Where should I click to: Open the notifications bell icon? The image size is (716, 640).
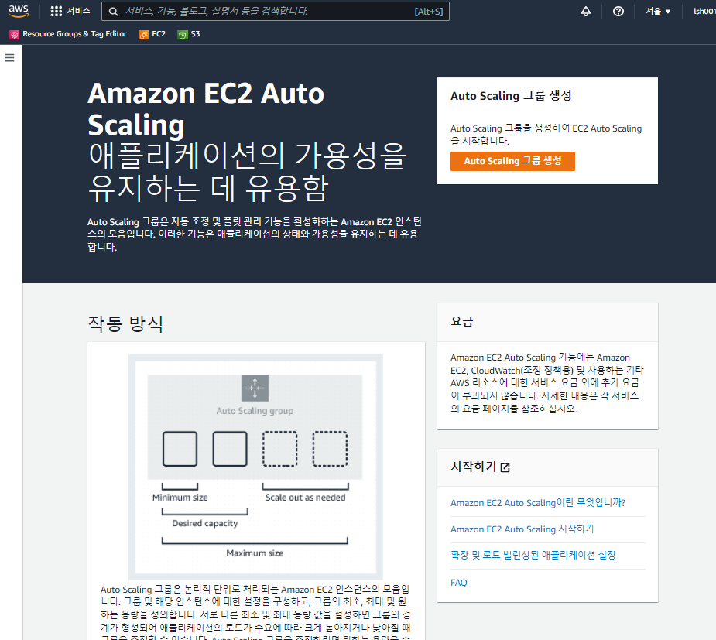pos(586,12)
